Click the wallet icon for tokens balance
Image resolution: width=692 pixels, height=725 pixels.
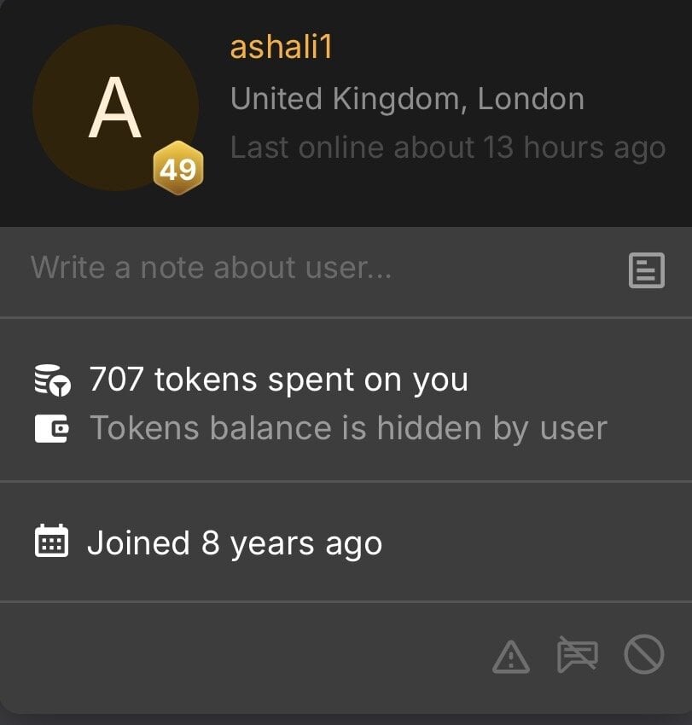coord(52,428)
